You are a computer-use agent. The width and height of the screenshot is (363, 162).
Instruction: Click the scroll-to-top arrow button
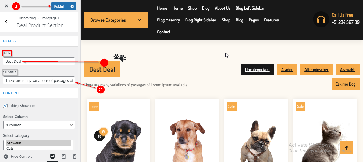[347, 148]
